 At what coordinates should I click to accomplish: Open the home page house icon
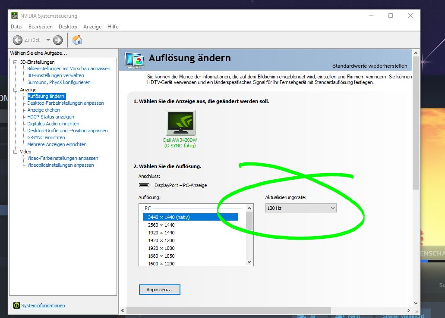[x=77, y=40]
